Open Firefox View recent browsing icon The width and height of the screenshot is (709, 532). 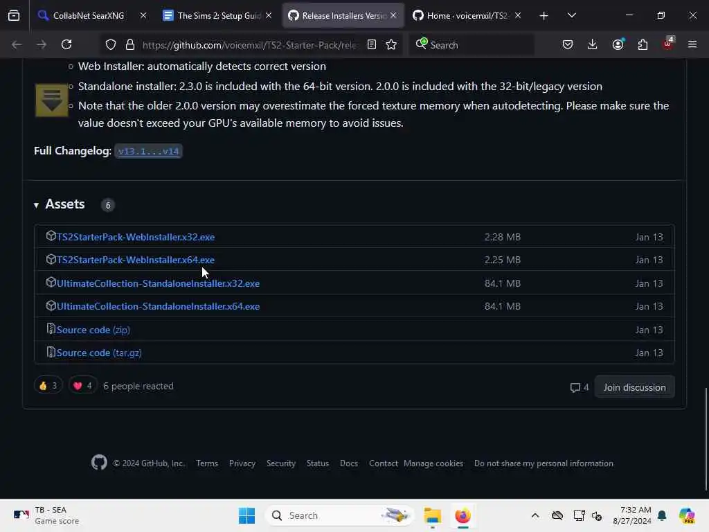click(14, 16)
